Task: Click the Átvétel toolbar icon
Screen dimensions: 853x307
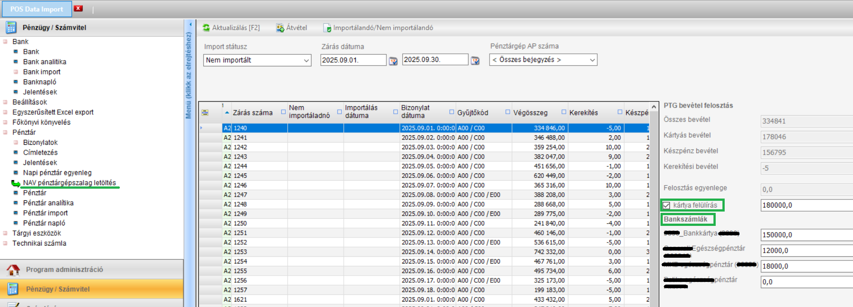Action: pyautogui.click(x=280, y=28)
